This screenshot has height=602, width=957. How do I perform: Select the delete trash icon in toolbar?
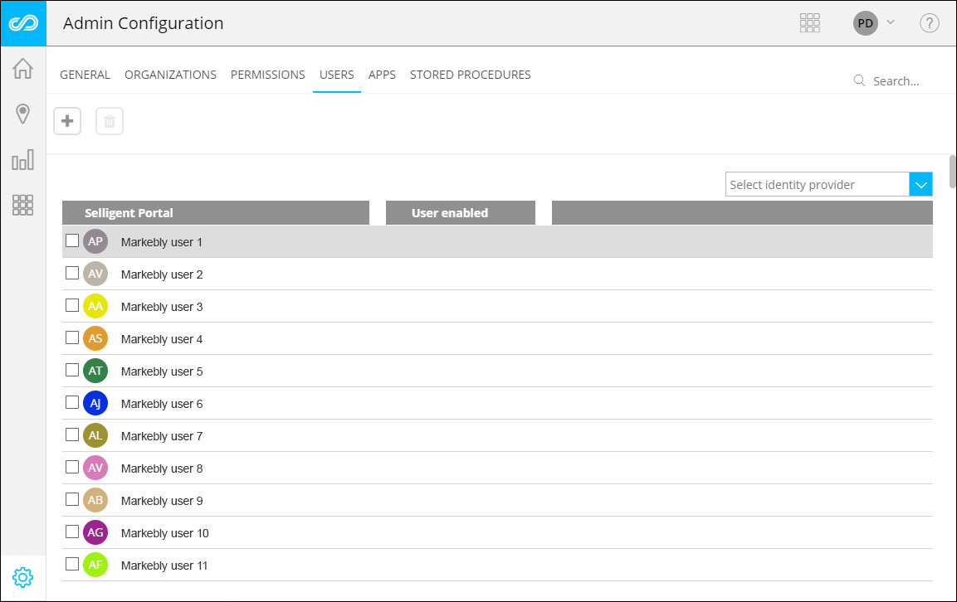pos(109,120)
